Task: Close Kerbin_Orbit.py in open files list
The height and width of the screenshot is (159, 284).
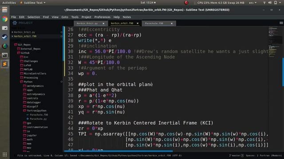Action: (12, 32)
